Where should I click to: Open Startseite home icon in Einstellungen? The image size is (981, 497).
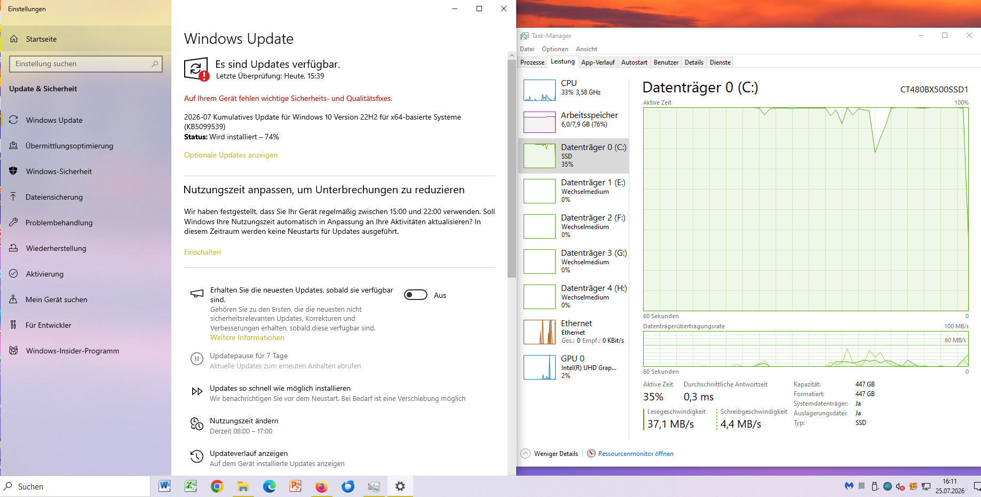pyautogui.click(x=14, y=39)
